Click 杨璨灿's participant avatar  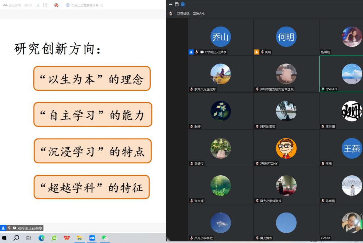pos(352,37)
